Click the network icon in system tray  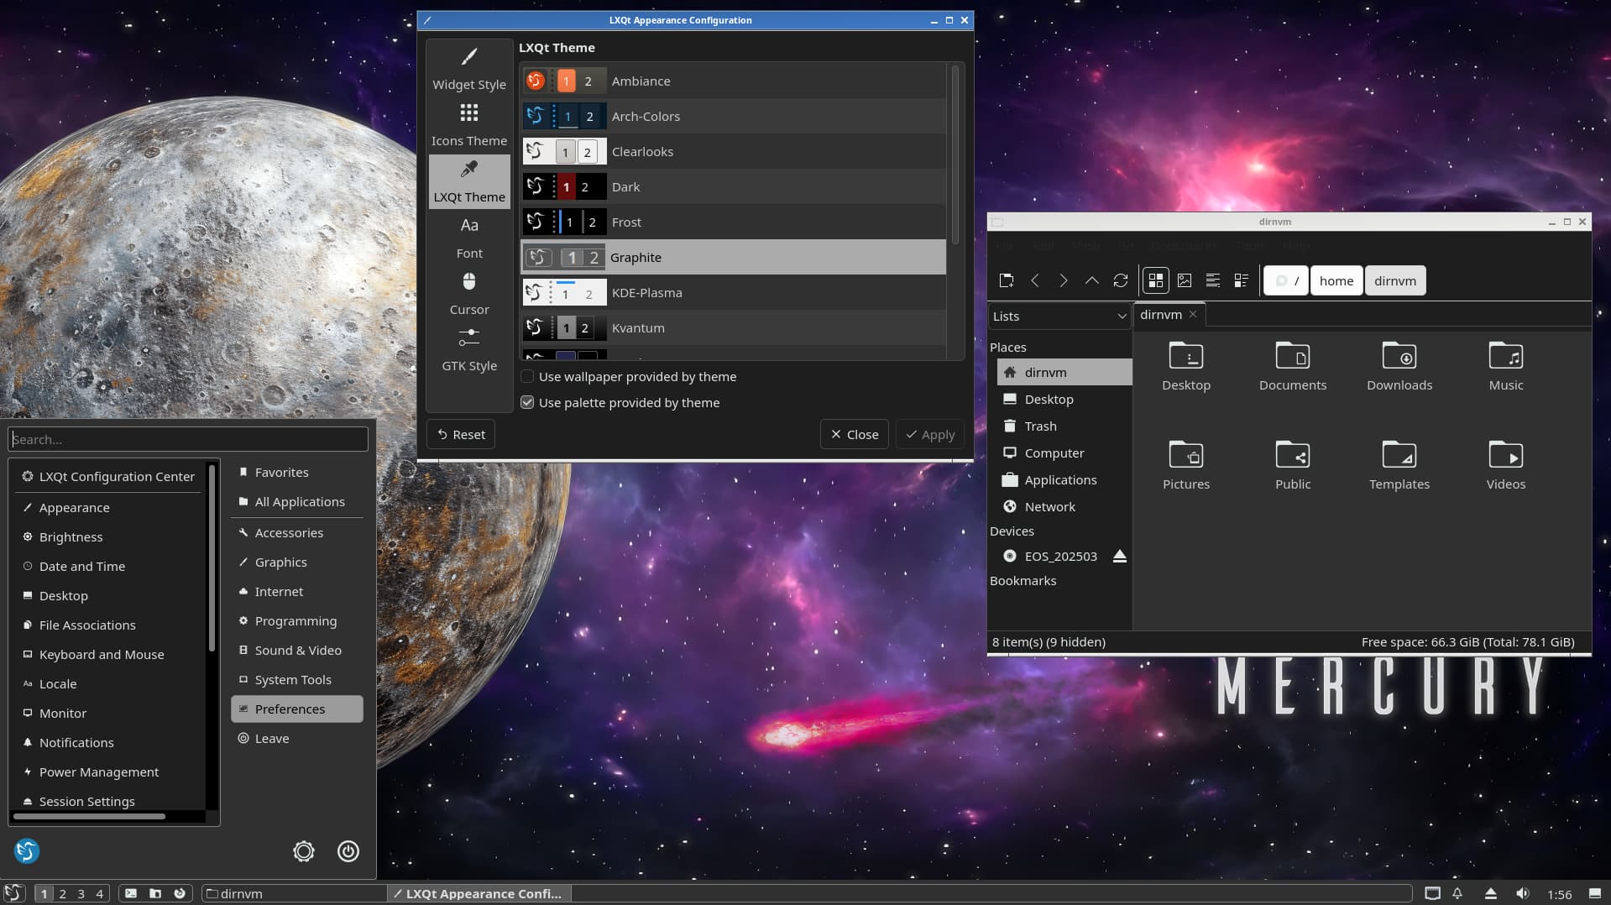pyautogui.click(x=1433, y=893)
